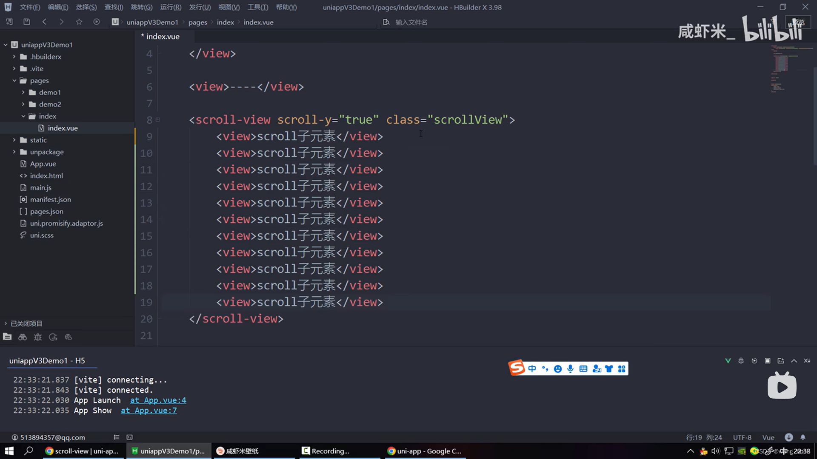Click the cloud palette icon in sidebar bottom
This screenshot has width=817, height=459.
[69, 337]
